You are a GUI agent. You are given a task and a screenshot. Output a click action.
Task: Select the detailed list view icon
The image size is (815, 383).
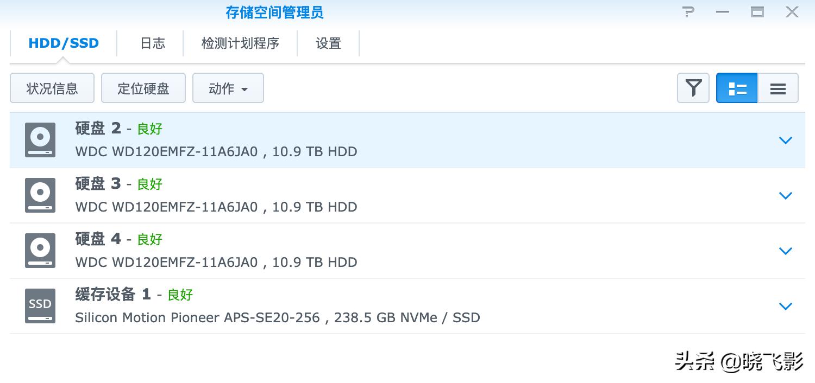pyautogui.click(x=737, y=88)
